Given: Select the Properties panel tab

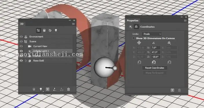Looking at the screenshot, I should click(x=133, y=21).
